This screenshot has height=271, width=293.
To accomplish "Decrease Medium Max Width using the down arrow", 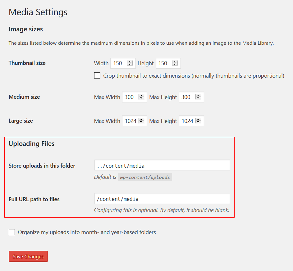I will point(141,99).
